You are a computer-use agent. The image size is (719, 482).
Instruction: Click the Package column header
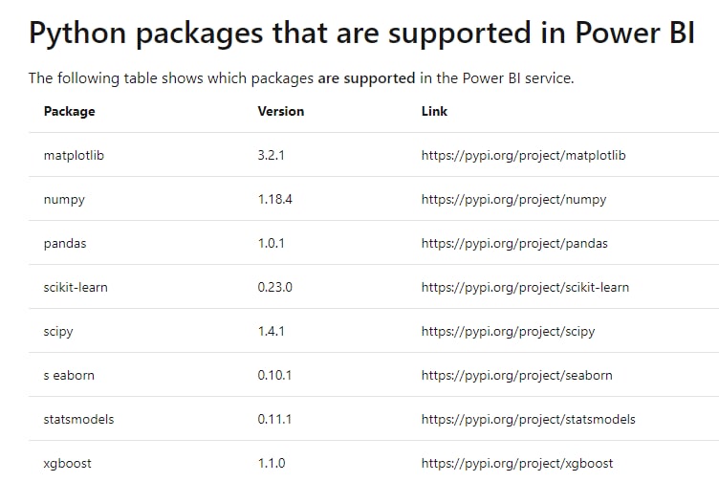[x=69, y=112]
